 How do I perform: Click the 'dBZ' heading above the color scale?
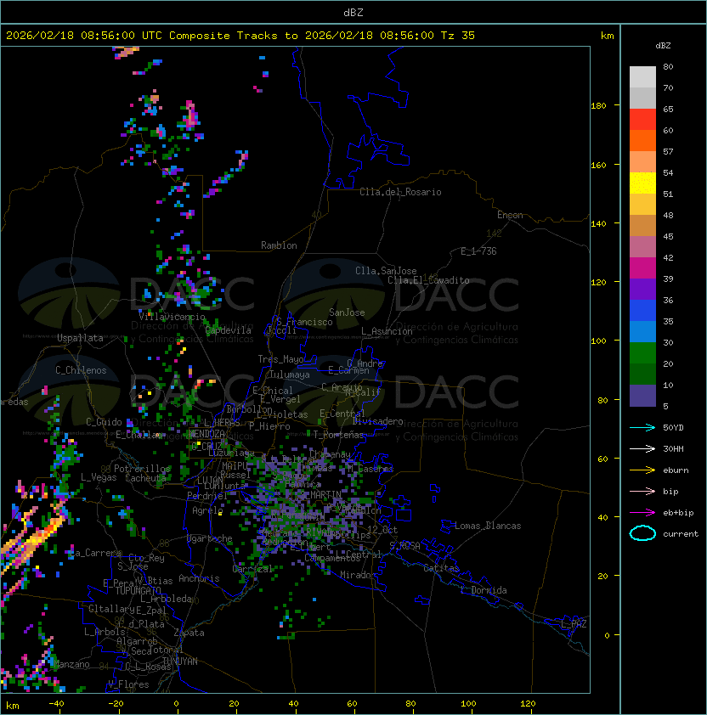[663, 46]
